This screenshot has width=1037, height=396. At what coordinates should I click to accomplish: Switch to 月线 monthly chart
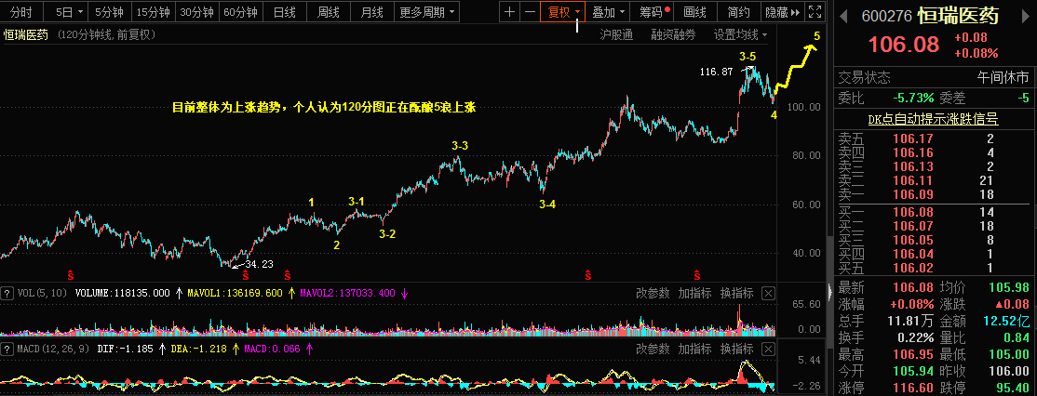coord(371,12)
